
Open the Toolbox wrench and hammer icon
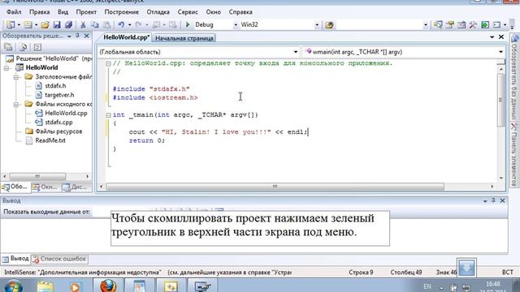473,25
